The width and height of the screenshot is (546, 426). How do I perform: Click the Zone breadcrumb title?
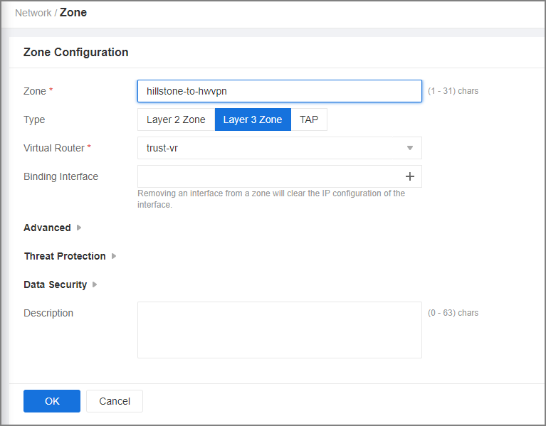coord(73,13)
